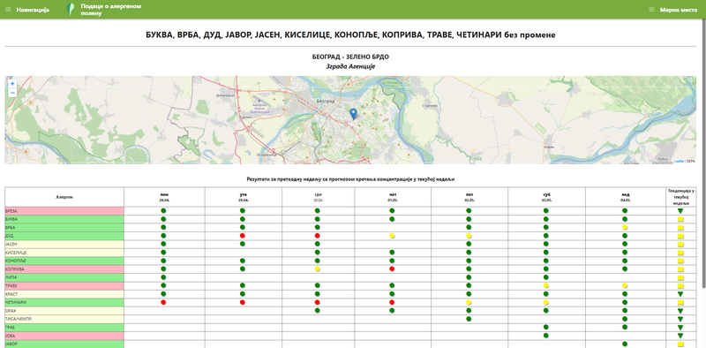Image resolution: width=706 pixels, height=348 pixels.
Task: Click the yellow square trend for БУКВА
Action: (x=680, y=220)
